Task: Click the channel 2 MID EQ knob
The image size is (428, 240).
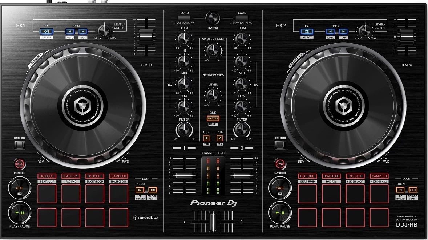Action: tap(242, 84)
